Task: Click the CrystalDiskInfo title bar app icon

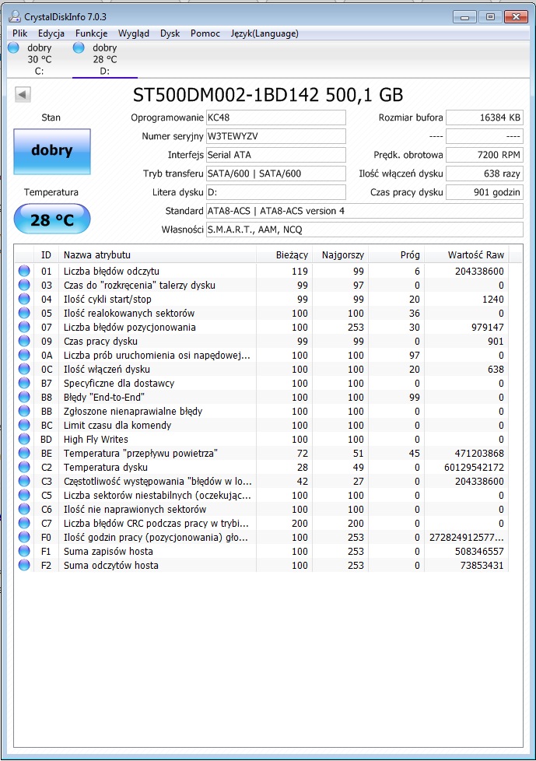Action: pyautogui.click(x=15, y=17)
